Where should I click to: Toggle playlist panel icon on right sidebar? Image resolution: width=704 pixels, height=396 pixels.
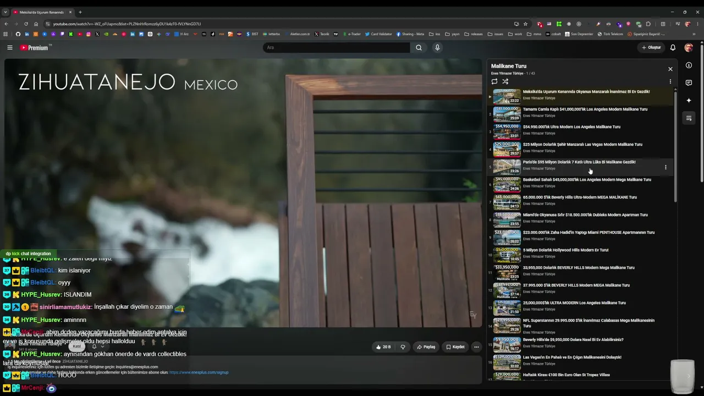689,118
